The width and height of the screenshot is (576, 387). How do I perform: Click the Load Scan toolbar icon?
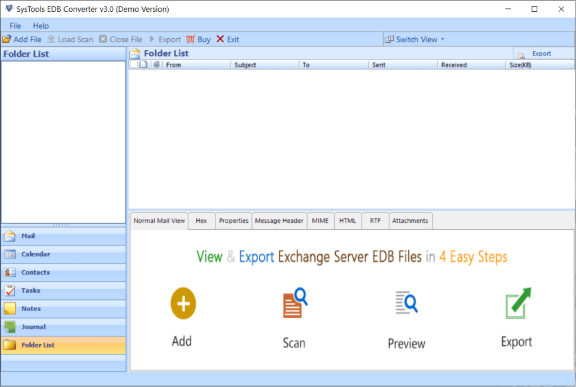click(x=51, y=39)
